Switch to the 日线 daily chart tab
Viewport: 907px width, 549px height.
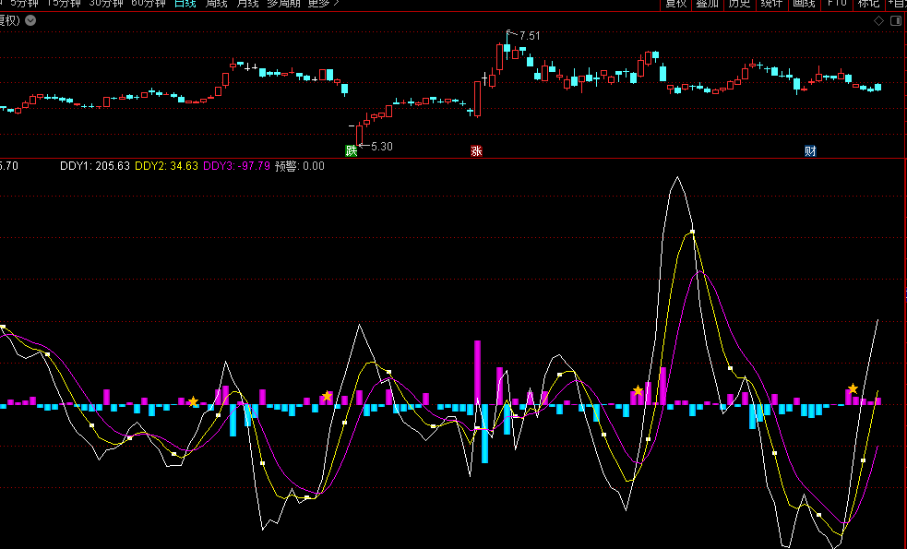point(185,4)
